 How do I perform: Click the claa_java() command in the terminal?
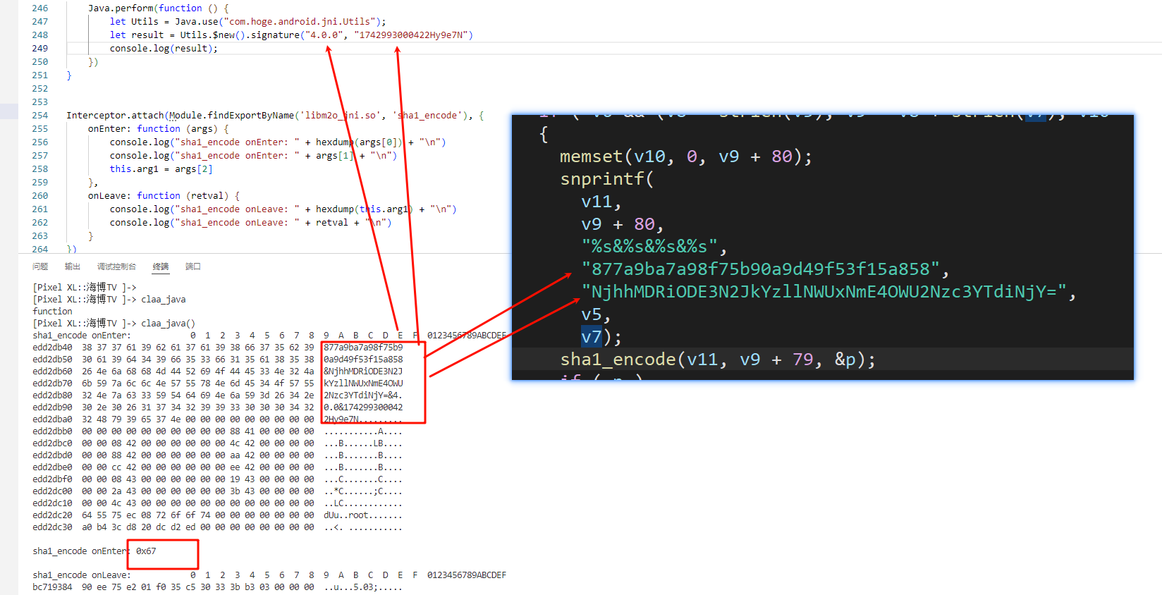(168, 324)
